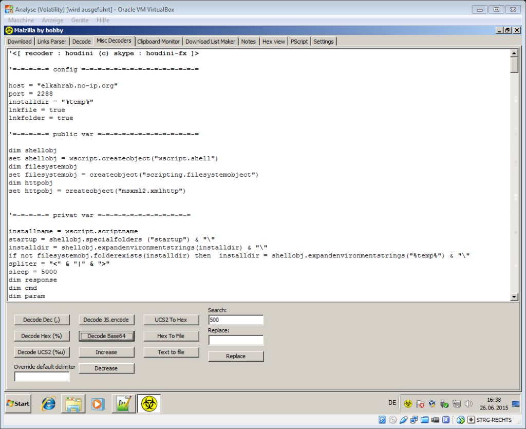526x429 pixels.
Task: Click the DE language indicator
Action: pos(392,402)
